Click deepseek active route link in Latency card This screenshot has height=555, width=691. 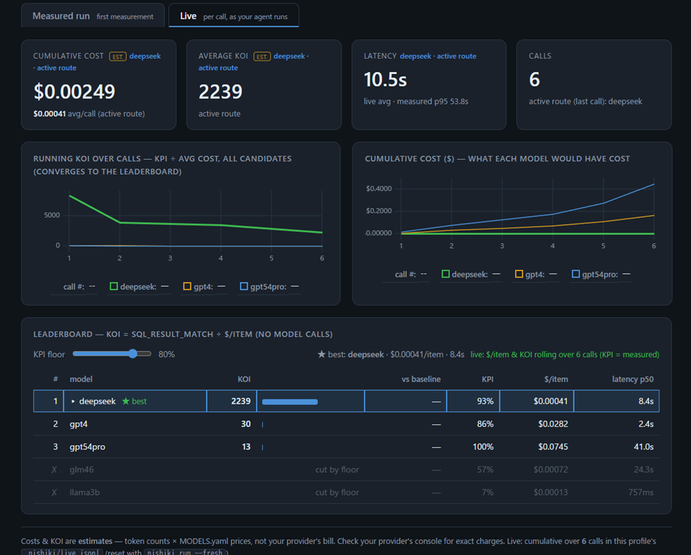pos(438,56)
